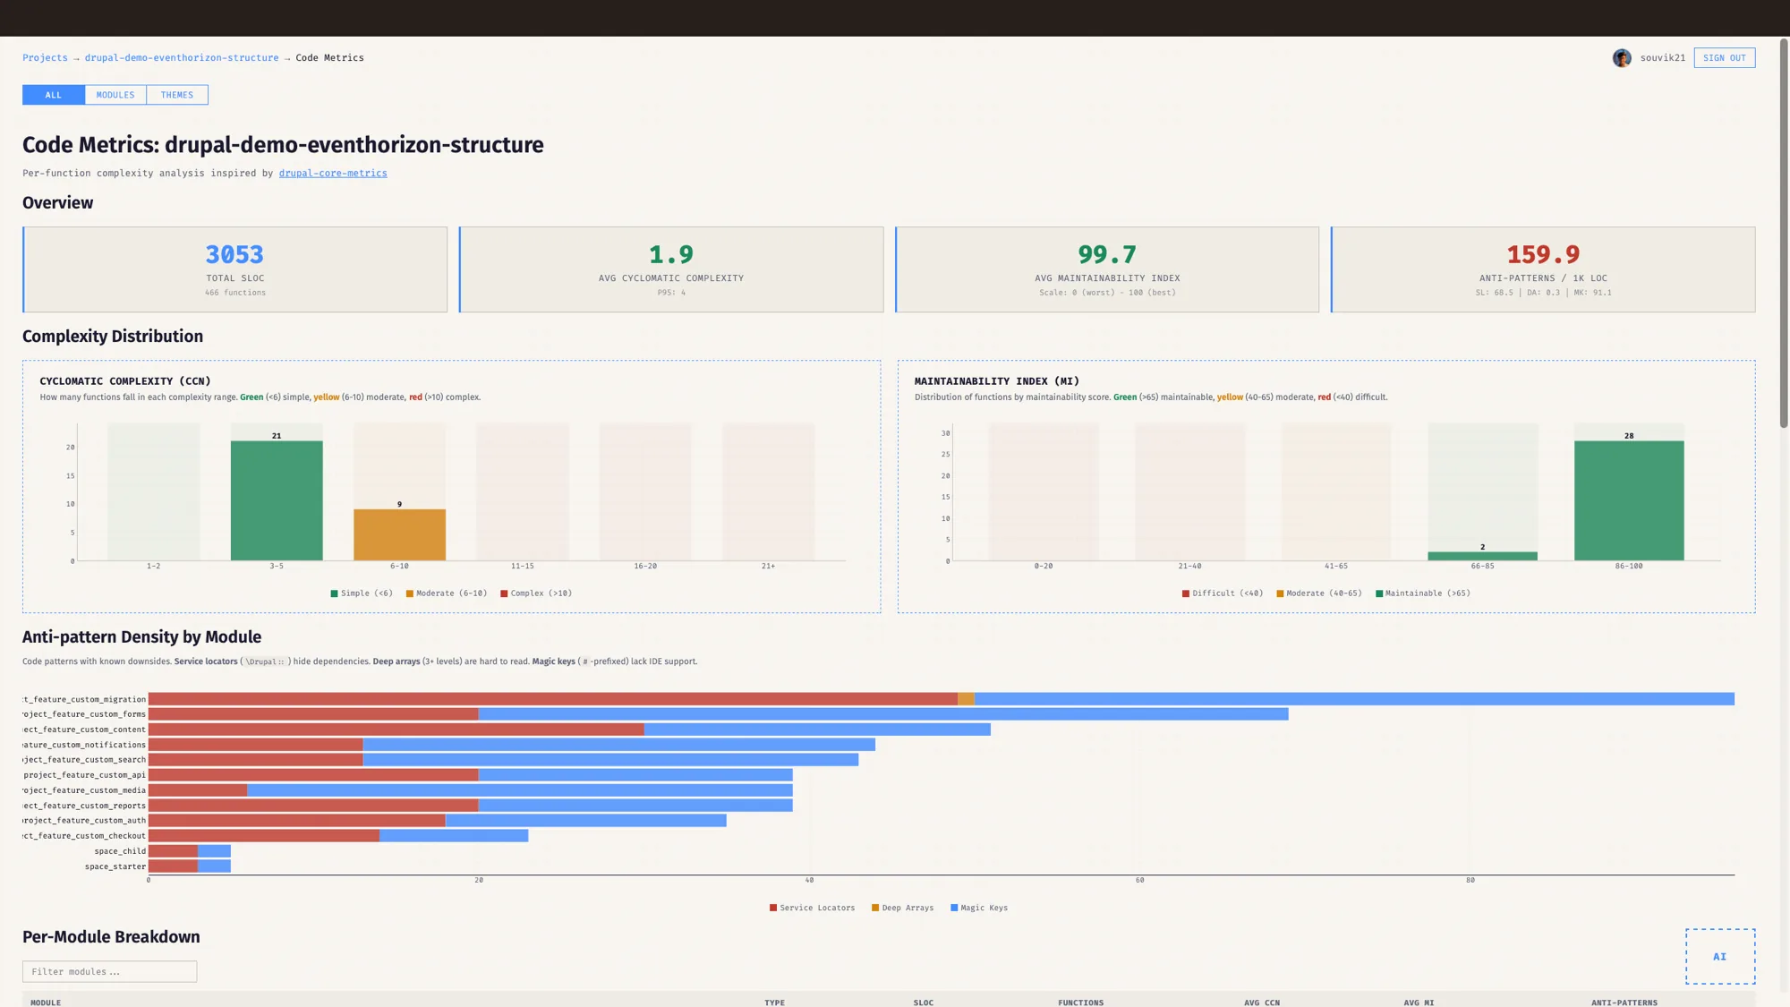
Task: Follow the drupal-core-metrics link
Action: click(x=333, y=173)
